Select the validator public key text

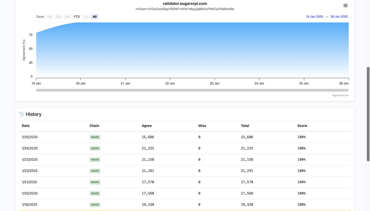click(x=185, y=9)
